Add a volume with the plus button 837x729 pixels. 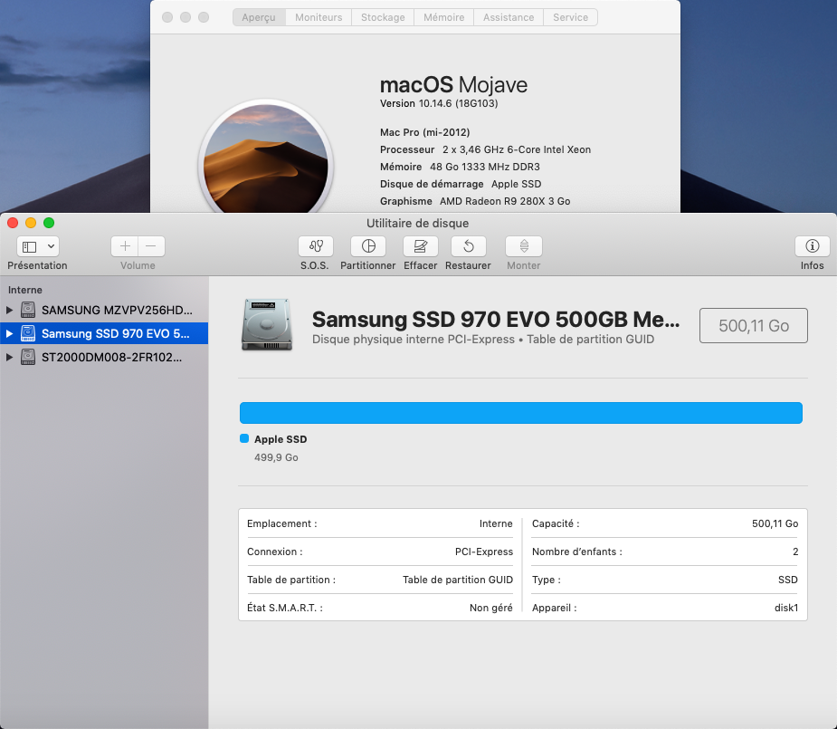pos(125,246)
